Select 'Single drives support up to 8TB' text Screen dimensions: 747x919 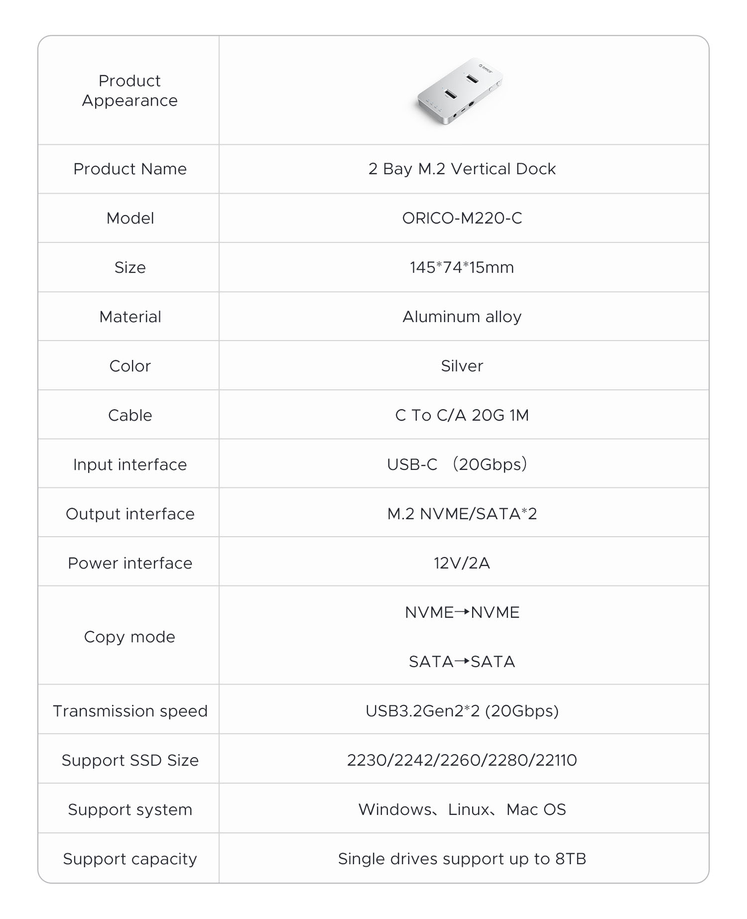pyautogui.click(x=462, y=859)
